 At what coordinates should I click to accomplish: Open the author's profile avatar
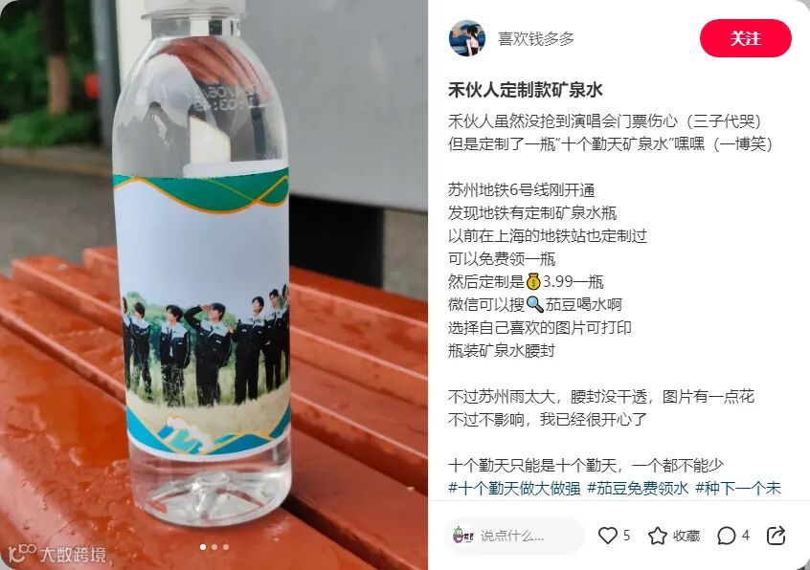pyautogui.click(x=467, y=38)
